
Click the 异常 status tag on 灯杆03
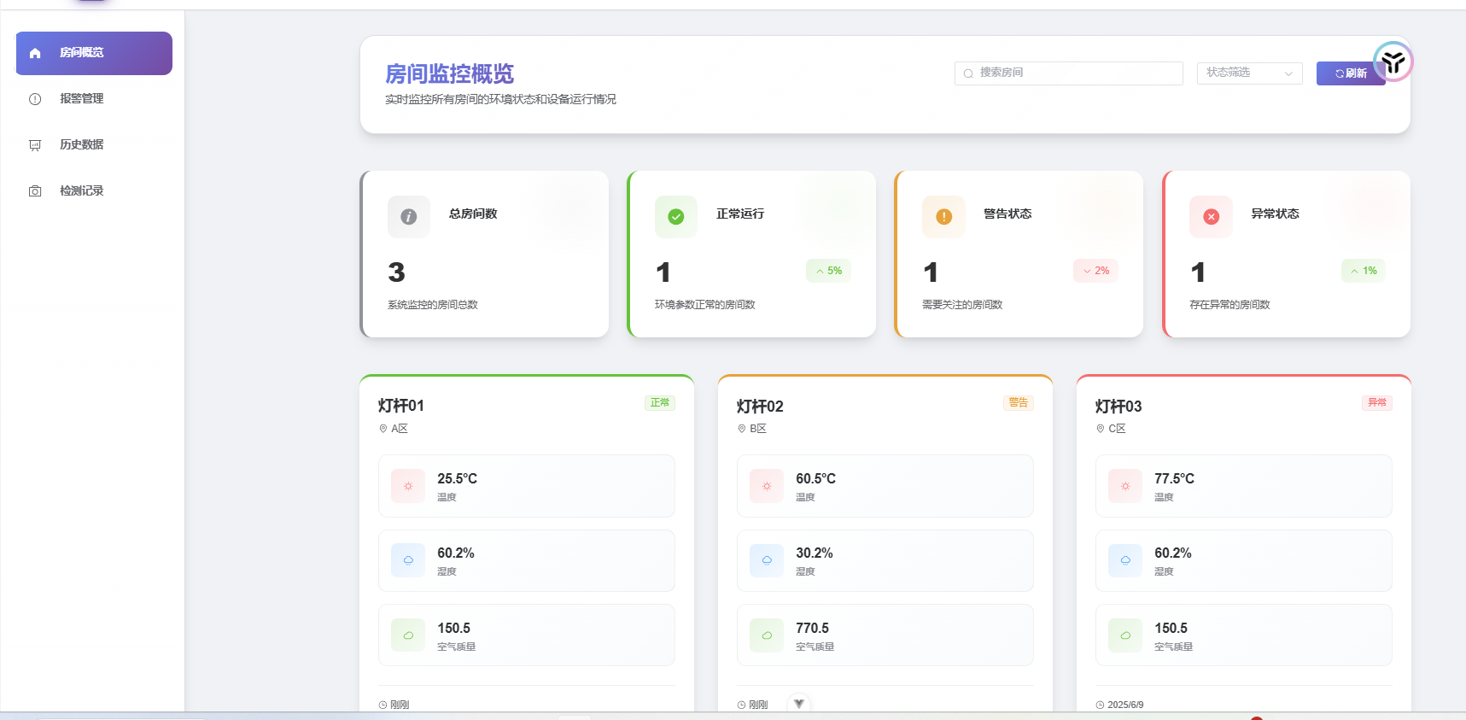pos(1377,403)
